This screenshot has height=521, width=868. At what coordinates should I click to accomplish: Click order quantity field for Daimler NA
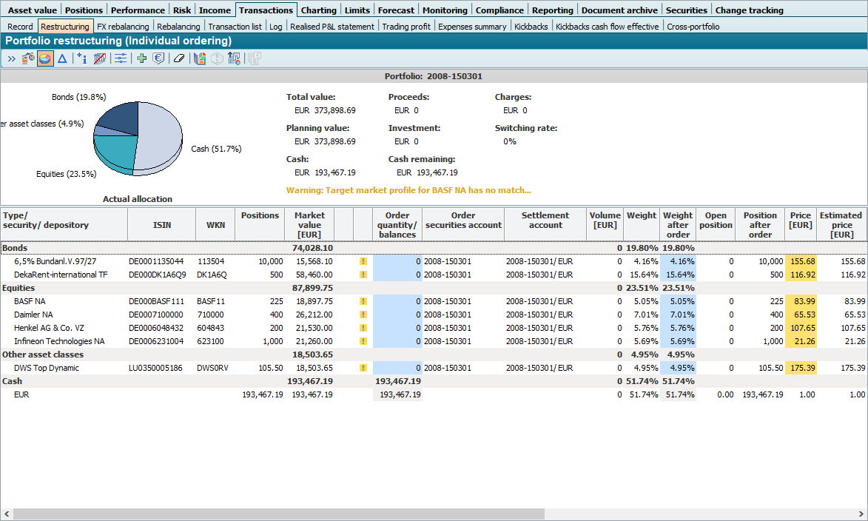click(x=397, y=315)
